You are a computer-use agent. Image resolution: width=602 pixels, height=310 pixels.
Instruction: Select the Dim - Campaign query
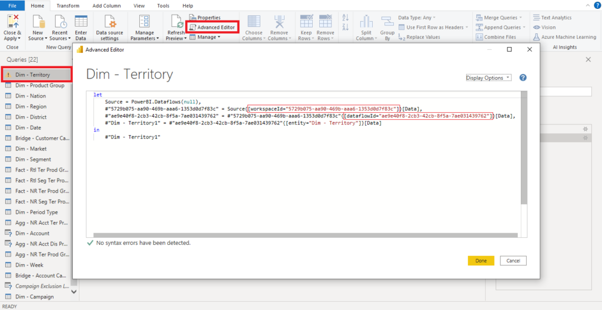34,296
